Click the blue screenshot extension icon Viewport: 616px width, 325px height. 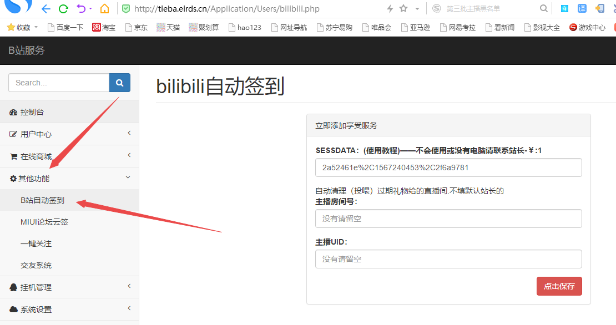point(564,8)
